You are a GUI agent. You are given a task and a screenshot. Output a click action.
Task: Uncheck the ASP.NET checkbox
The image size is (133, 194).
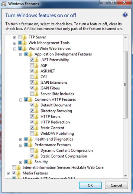32,71
